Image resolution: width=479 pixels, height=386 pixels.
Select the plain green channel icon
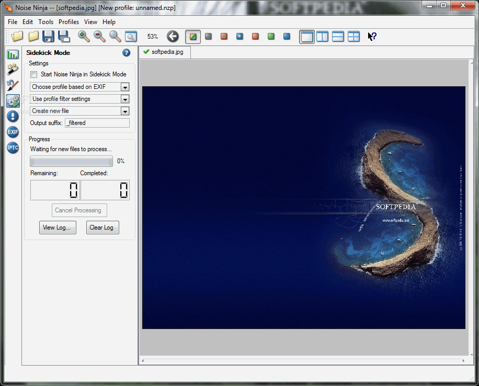271,37
